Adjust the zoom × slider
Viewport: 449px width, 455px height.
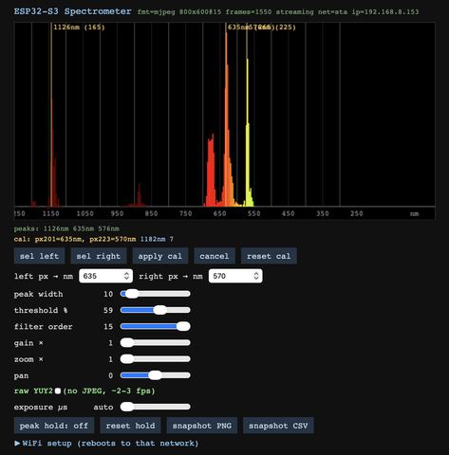click(156, 359)
